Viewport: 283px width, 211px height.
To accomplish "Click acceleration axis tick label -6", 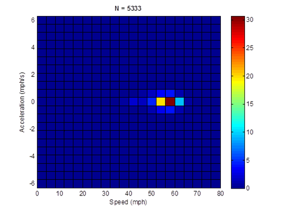I will [x=32, y=183].
